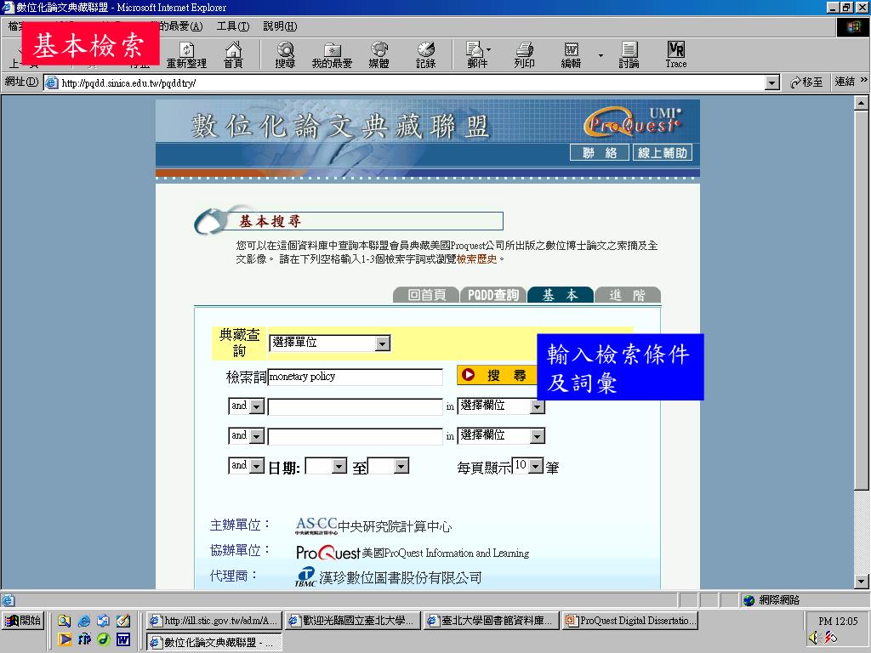Click the Discuss (討論) toolbar icon
The image size is (871, 653).
point(629,55)
